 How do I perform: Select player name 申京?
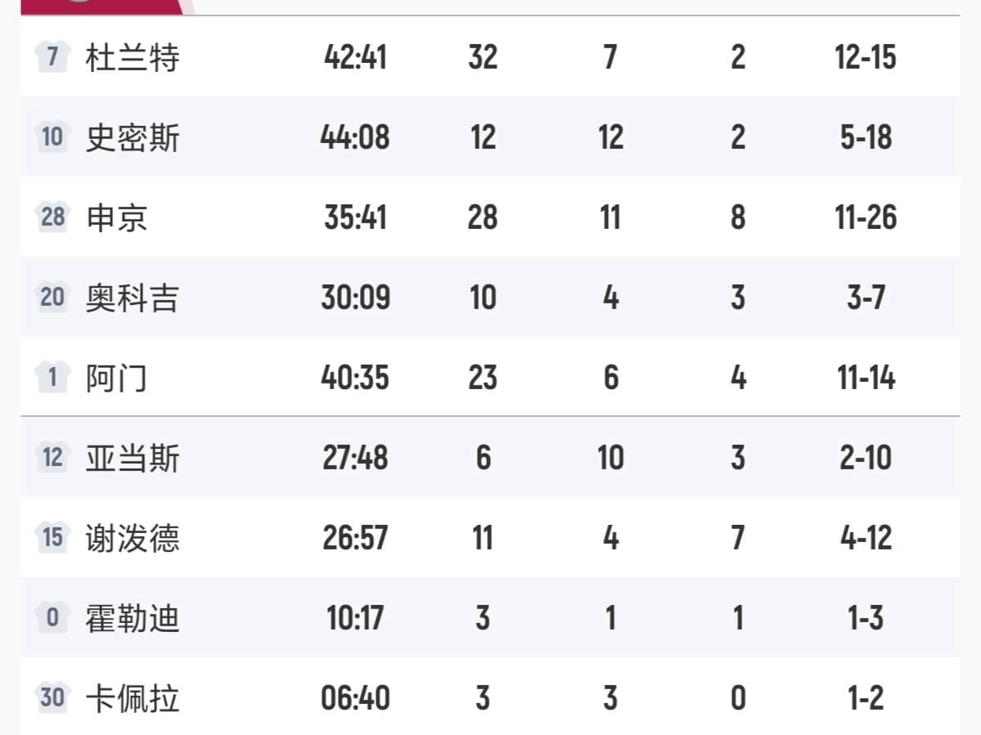pyautogui.click(x=117, y=218)
